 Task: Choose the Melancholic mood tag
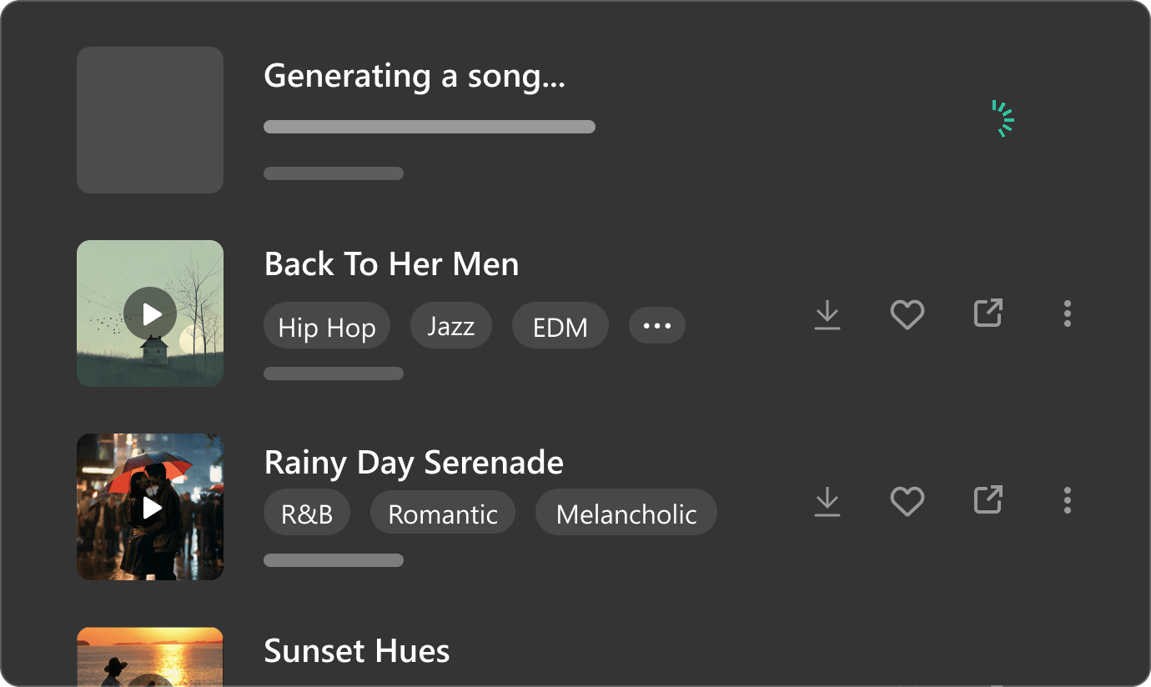tap(626, 513)
